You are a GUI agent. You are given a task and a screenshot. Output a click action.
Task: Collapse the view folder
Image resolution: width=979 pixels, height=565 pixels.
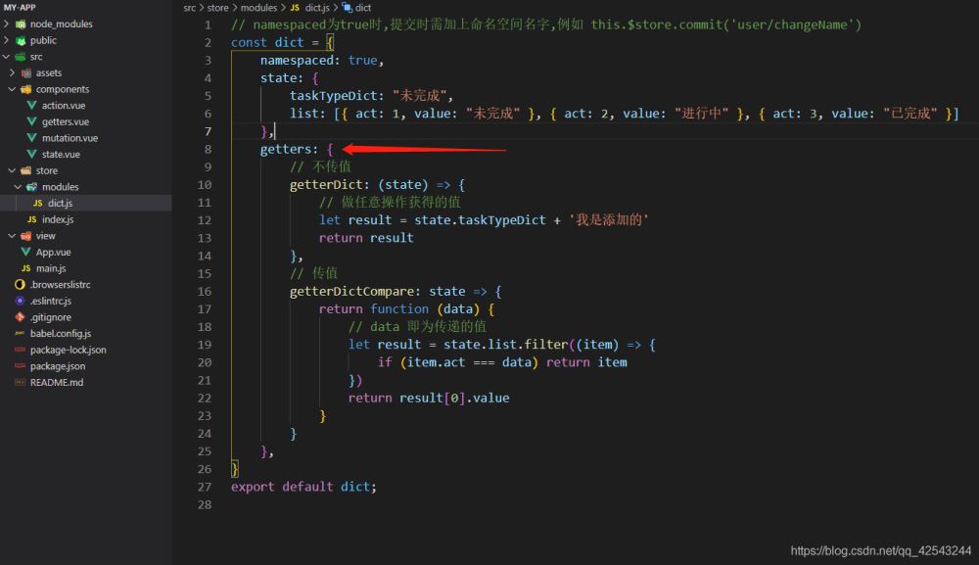[x=13, y=236]
